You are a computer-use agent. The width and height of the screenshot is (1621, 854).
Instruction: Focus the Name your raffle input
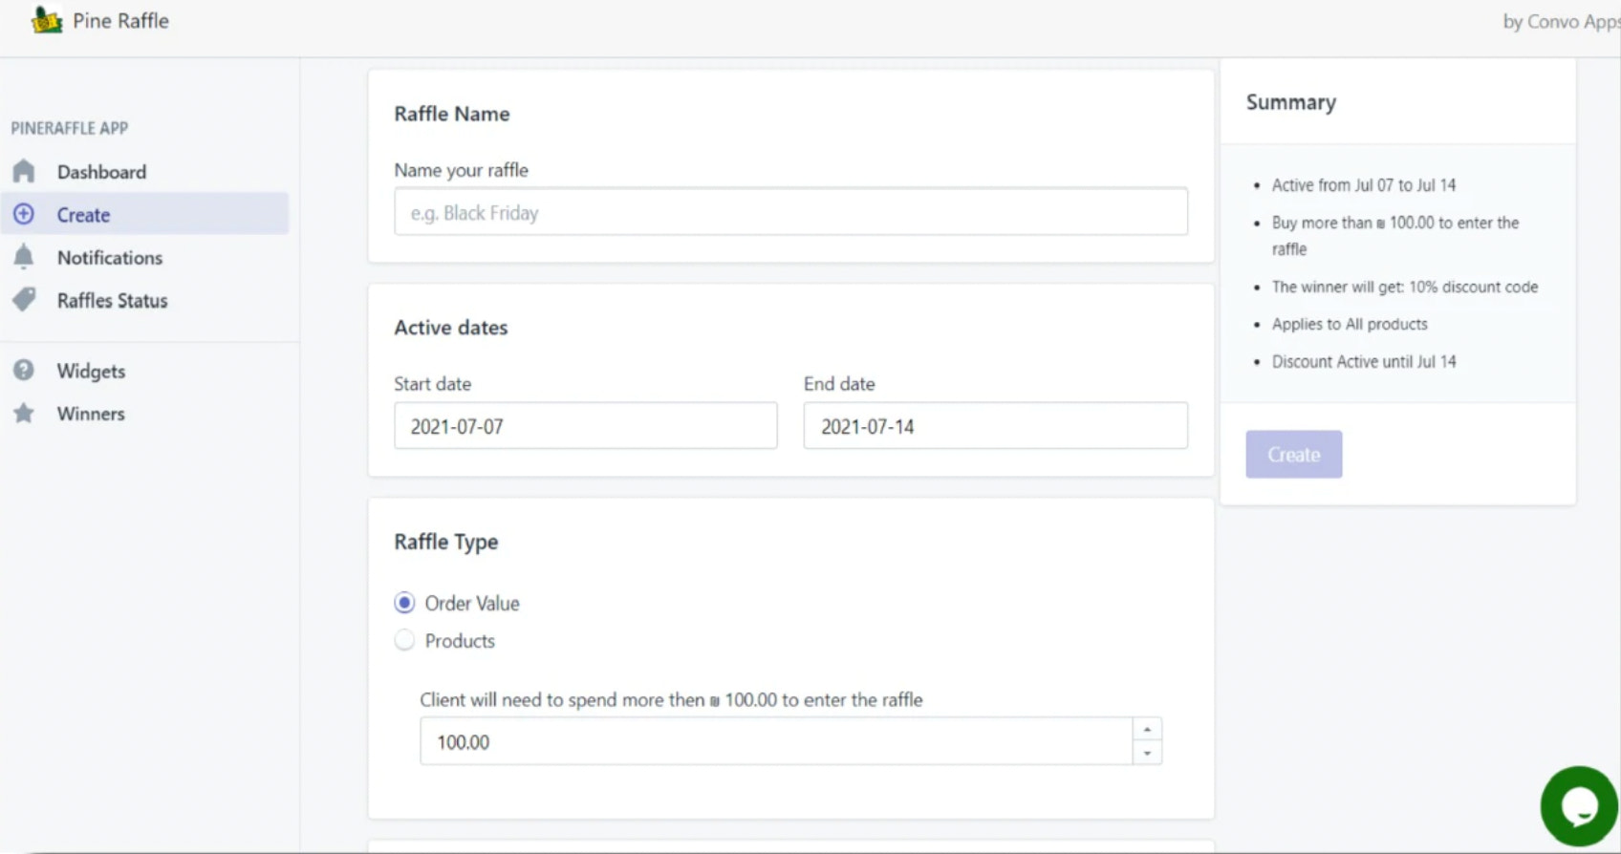(790, 212)
